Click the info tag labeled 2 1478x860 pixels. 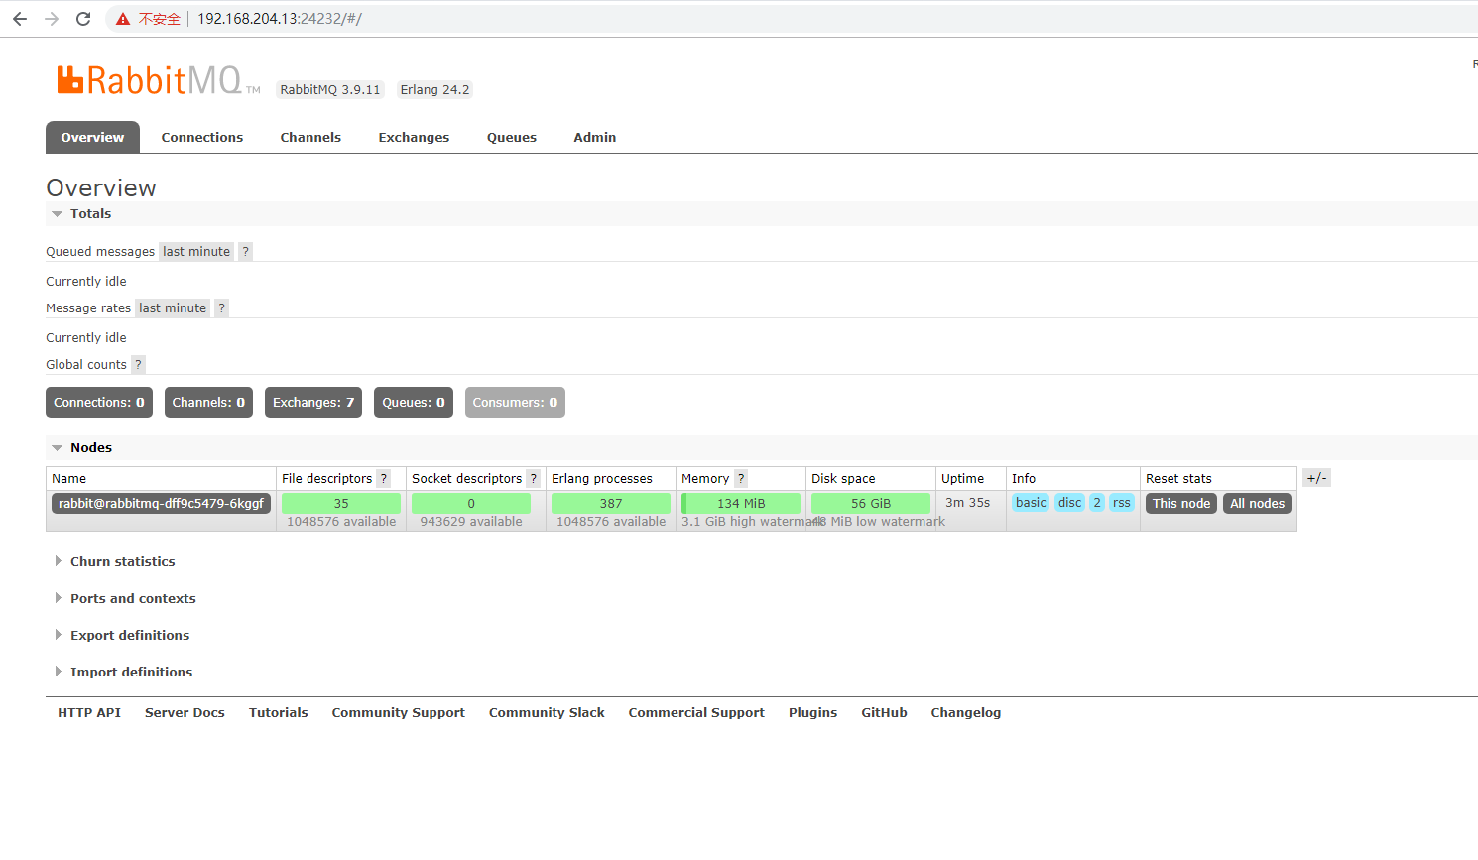click(x=1097, y=502)
